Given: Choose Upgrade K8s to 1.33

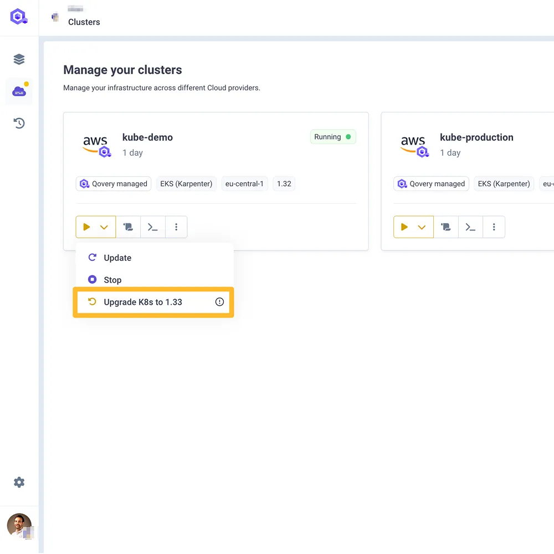Looking at the screenshot, I should tap(153, 302).
